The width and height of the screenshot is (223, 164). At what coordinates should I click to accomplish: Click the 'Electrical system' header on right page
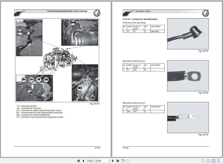click(143, 11)
